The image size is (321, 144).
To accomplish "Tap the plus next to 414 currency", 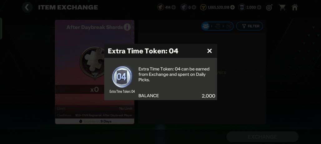I will point(173,7).
